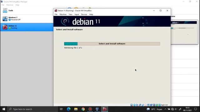Click the weather widget showing 30°C Hujan

point(154,109)
